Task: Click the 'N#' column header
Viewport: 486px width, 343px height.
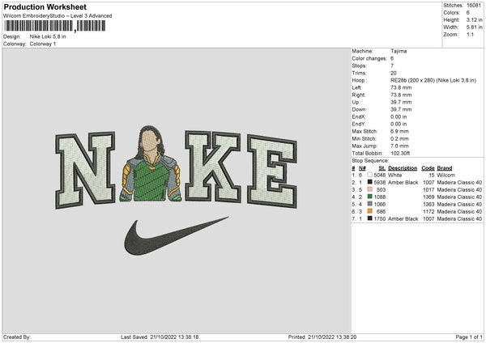Action: (x=362, y=168)
